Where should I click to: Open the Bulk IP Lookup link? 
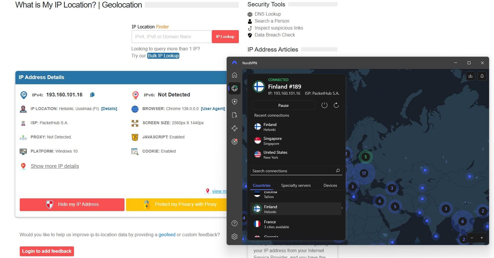[x=163, y=56]
